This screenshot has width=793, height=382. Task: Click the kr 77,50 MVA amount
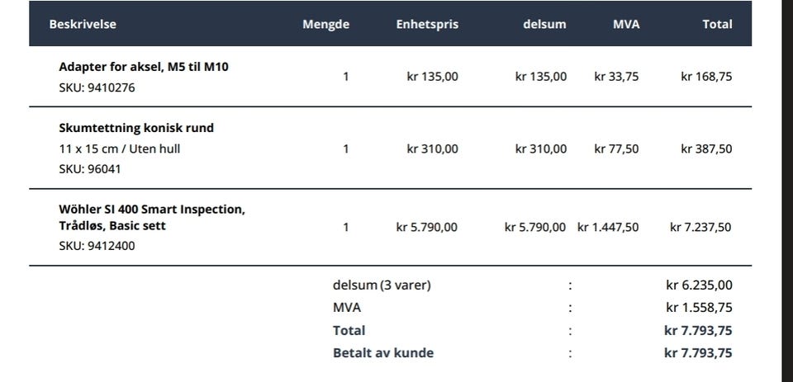coord(616,149)
